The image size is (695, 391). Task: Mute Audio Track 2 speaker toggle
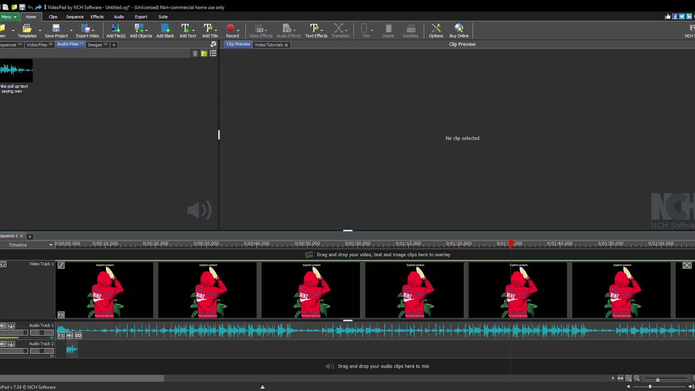coord(3,344)
